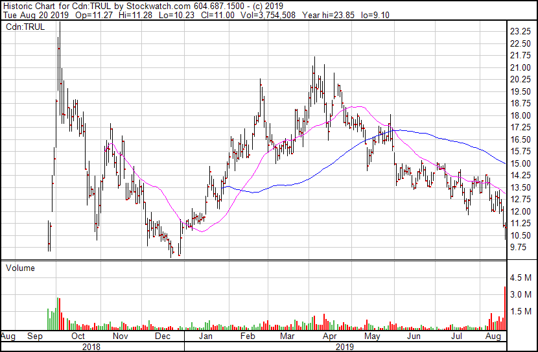This screenshot has width=538, height=352.
Task: Click the 'Tue Aug 20 2019' date text
Action: [x=36, y=16]
